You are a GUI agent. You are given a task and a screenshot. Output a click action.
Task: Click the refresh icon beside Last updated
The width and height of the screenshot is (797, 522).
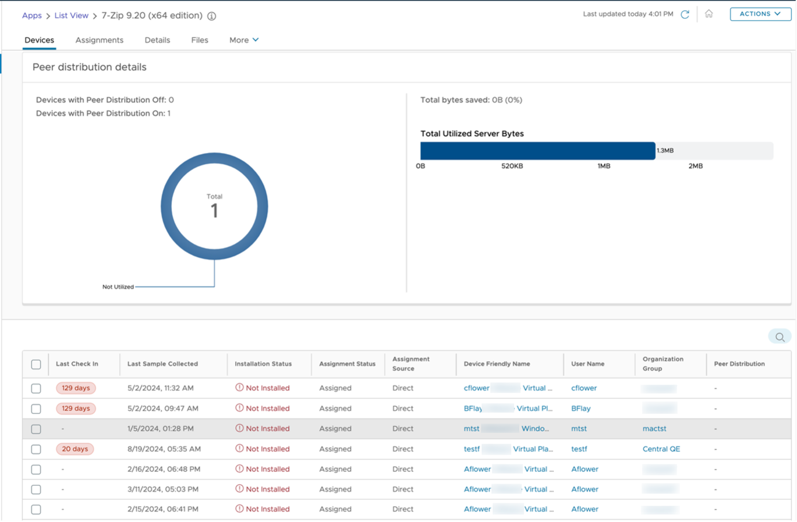685,14
